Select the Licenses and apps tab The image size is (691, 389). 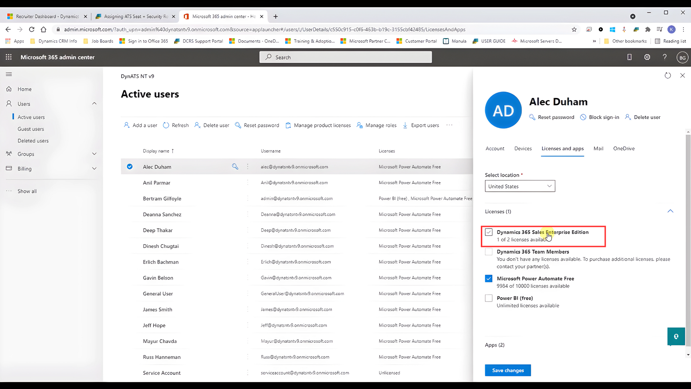tap(563, 148)
